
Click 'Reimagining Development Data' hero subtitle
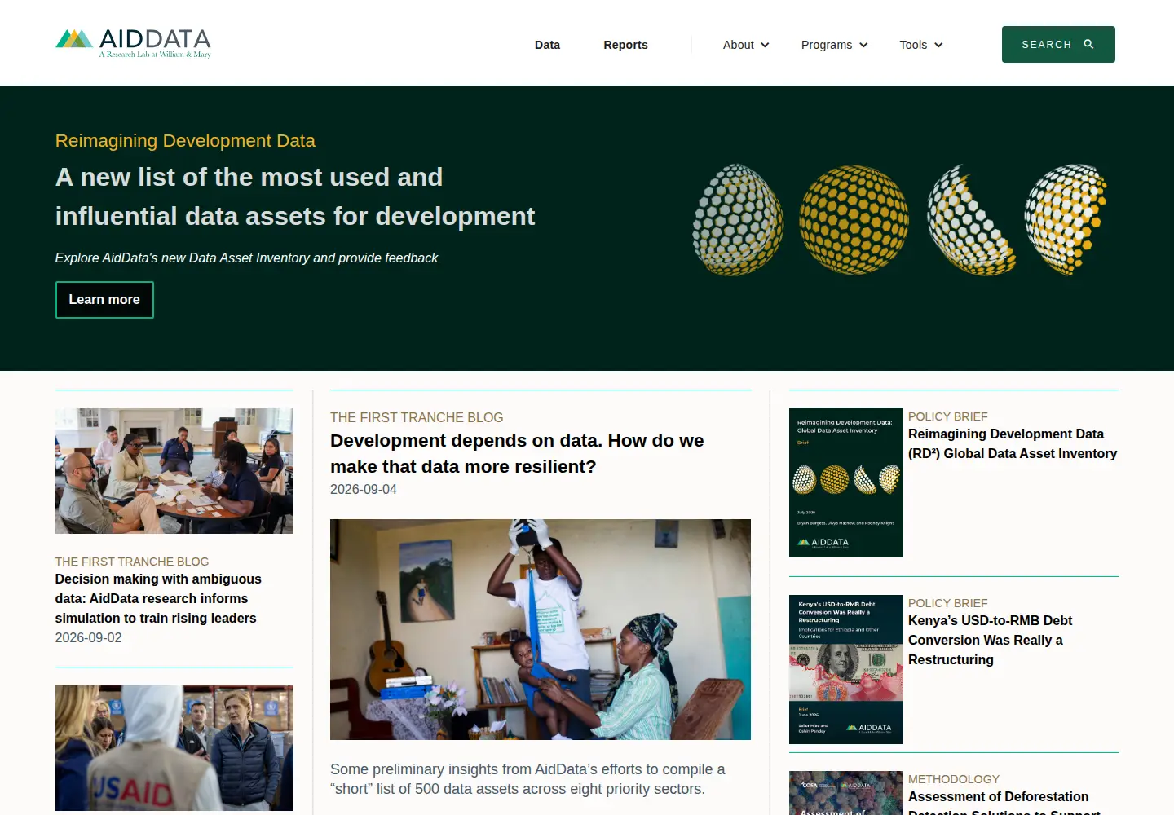[185, 141]
